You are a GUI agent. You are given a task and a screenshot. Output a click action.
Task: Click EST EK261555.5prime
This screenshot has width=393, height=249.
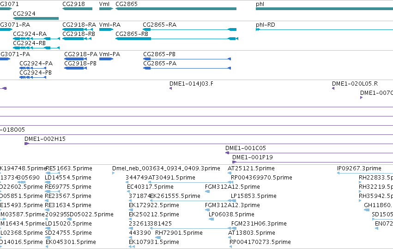coord(190,201)
